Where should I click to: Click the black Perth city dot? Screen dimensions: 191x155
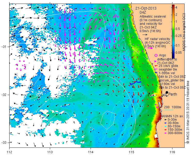(167, 92)
